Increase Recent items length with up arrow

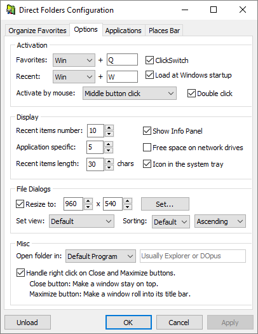109,161
